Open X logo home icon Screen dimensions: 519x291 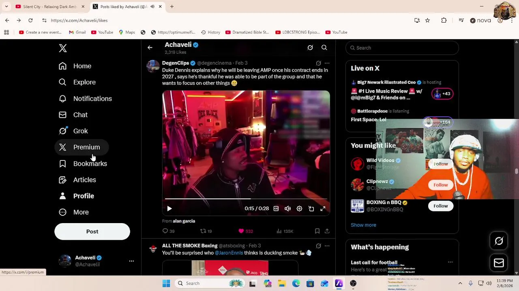(x=63, y=48)
